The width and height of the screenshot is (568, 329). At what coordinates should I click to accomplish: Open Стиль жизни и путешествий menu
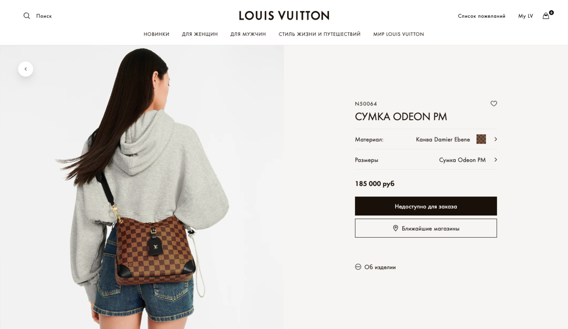(x=319, y=34)
